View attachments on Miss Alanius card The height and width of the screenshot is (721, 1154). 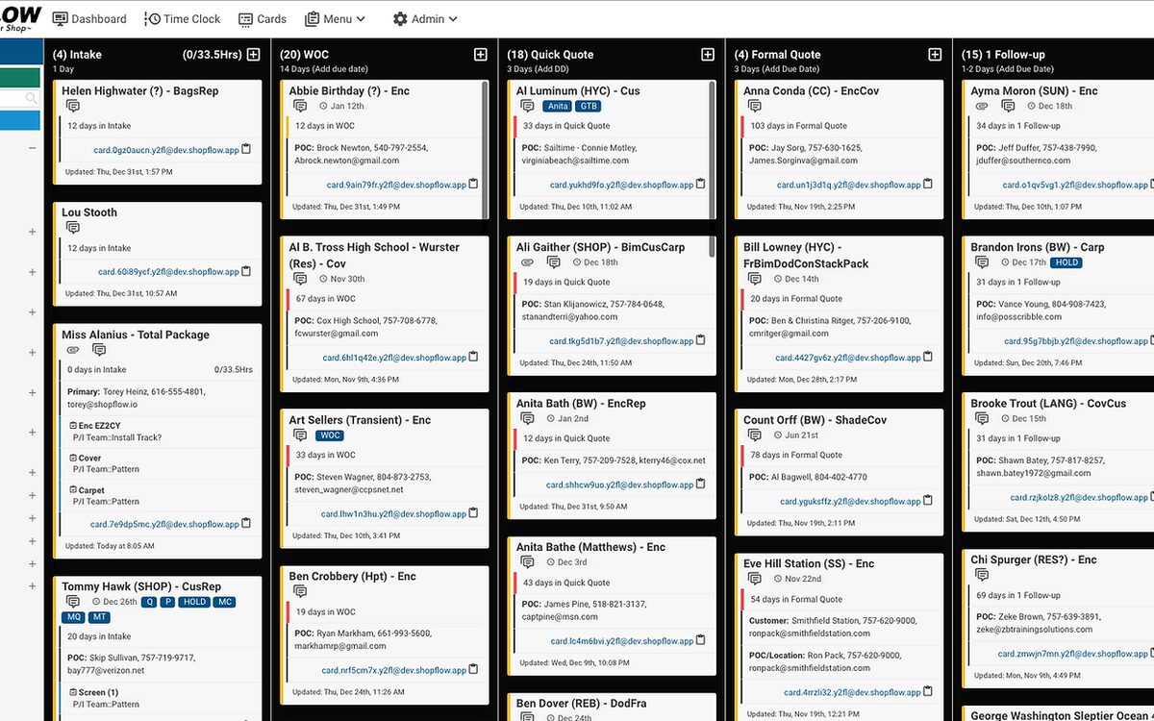(73, 350)
